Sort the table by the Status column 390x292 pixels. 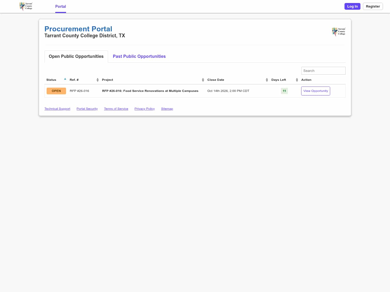[56, 80]
